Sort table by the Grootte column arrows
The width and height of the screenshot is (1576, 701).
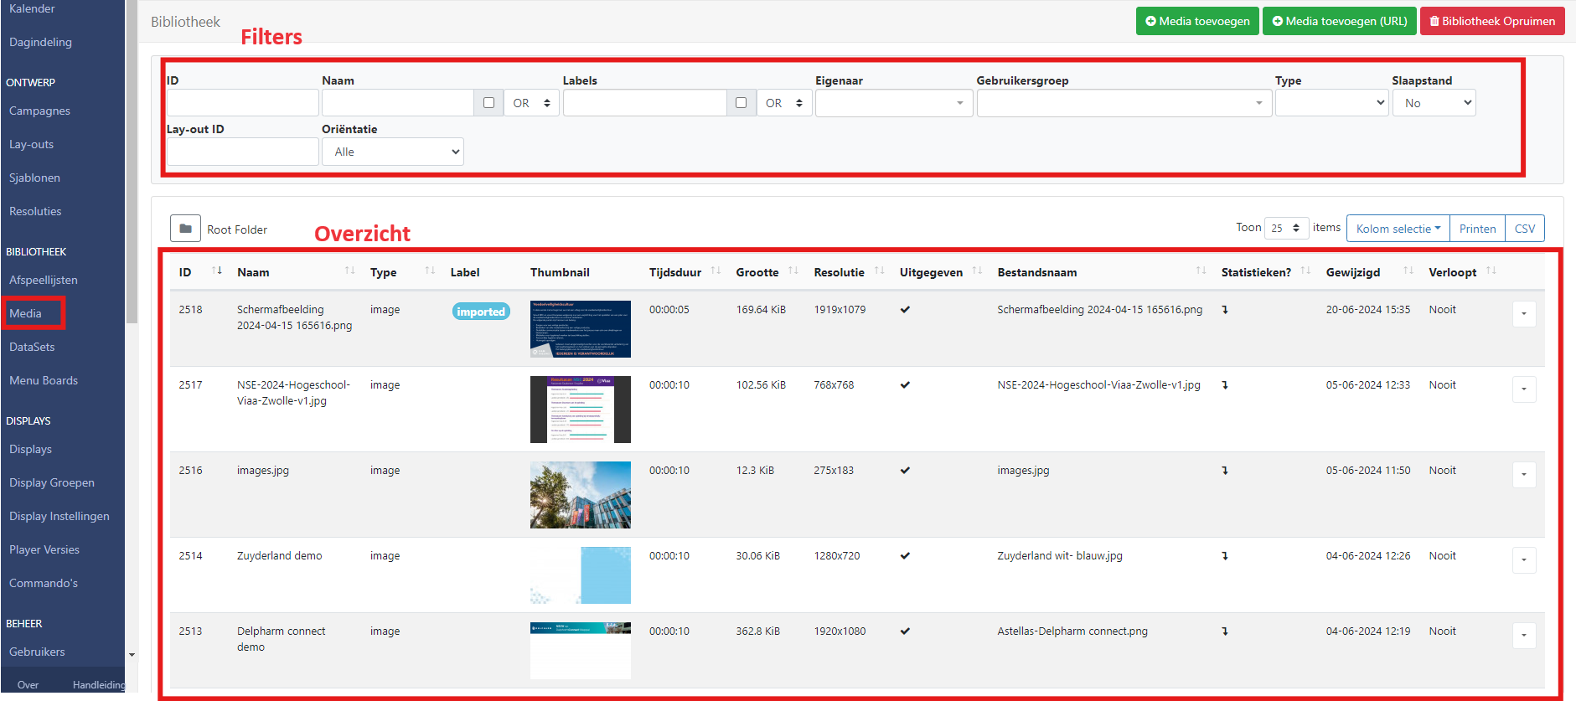coord(793,271)
